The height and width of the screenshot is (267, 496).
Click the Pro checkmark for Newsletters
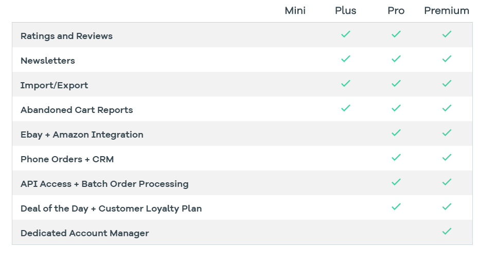pyautogui.click(x=396, y=59)
